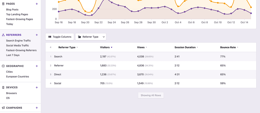Click the Referrers section network icon
The width and height of the screenshot is (260, 113).
click(x=3, y=35)
